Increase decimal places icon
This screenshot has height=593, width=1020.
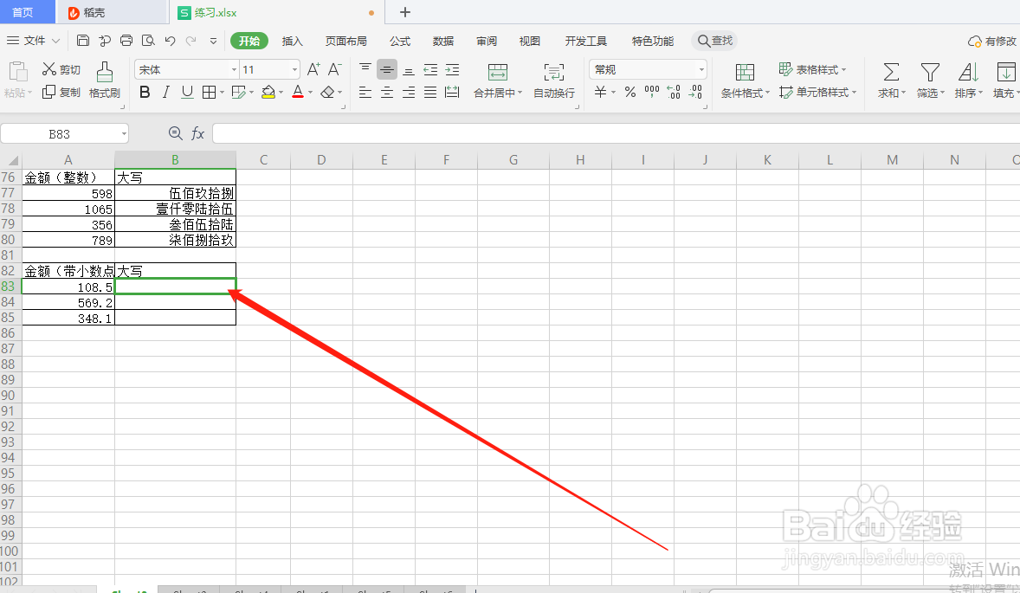click(673, 93)
